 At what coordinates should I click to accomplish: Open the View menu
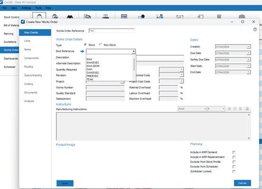[14, 8]
